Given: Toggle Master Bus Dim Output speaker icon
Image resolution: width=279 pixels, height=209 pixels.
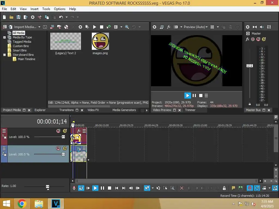Looking at the screenshot, I should (262, 27).
